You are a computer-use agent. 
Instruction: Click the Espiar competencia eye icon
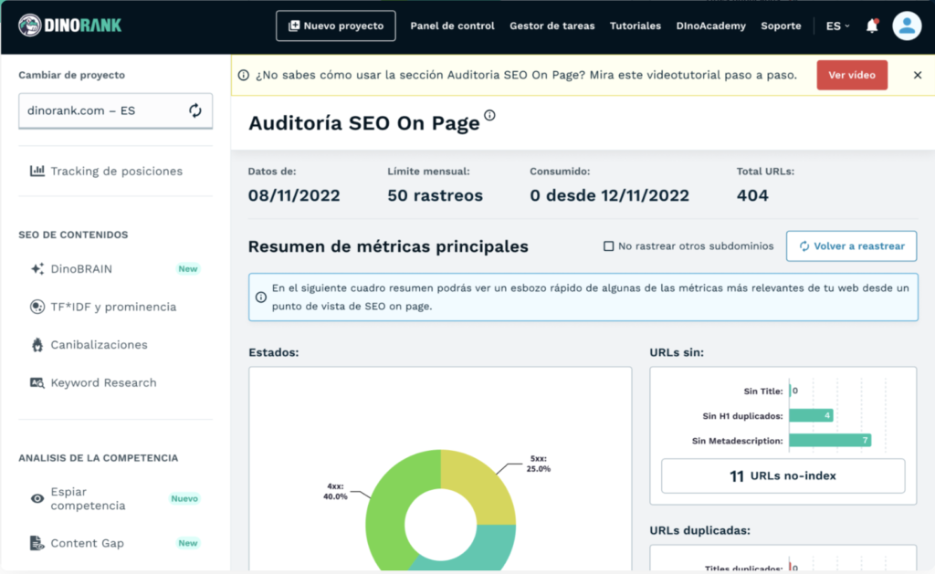[37, 498]
